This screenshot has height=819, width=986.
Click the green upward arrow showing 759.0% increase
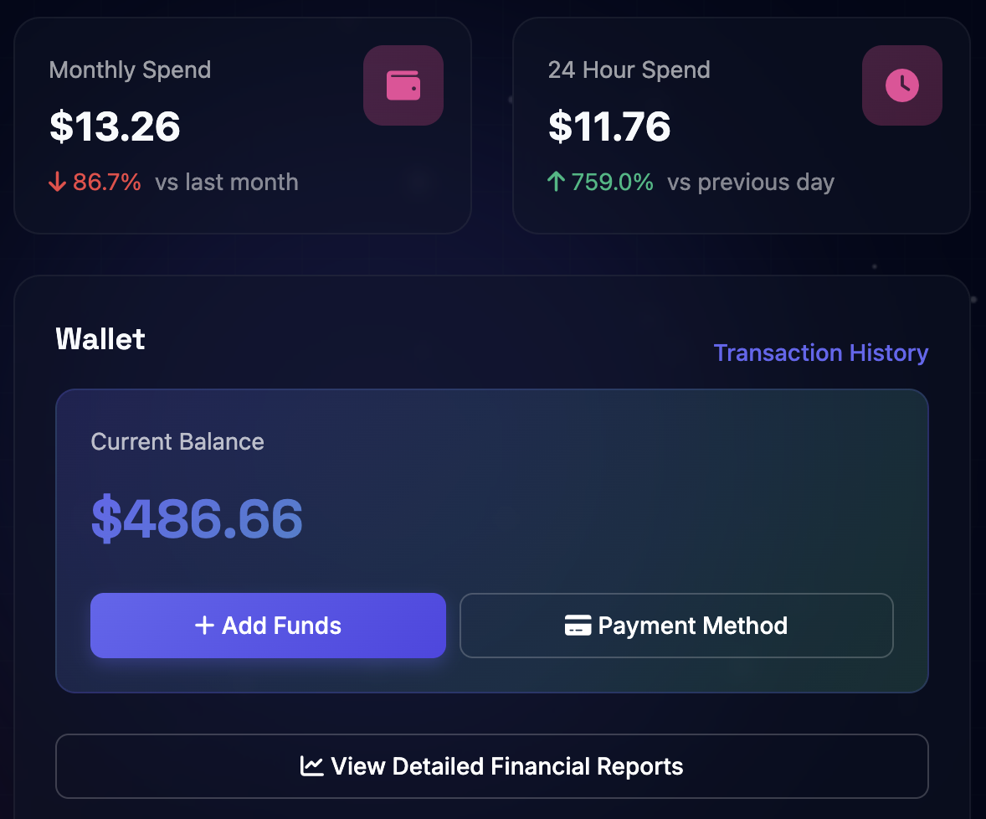[557, 181]
